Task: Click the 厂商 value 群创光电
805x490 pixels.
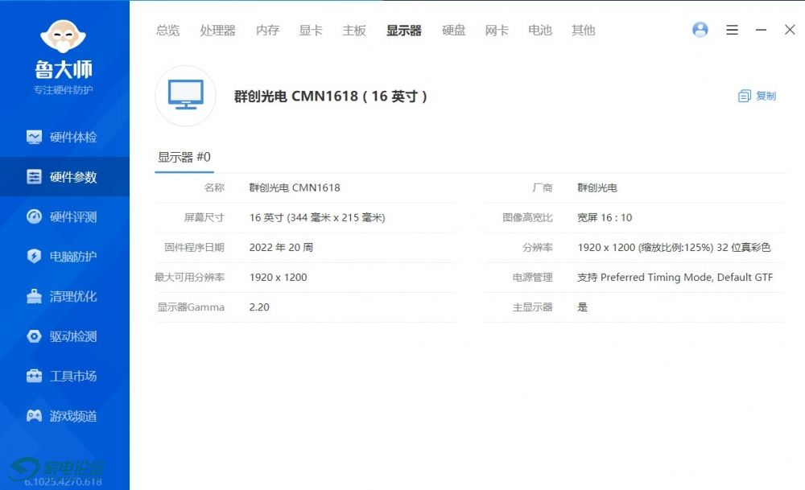Action: 597,187
